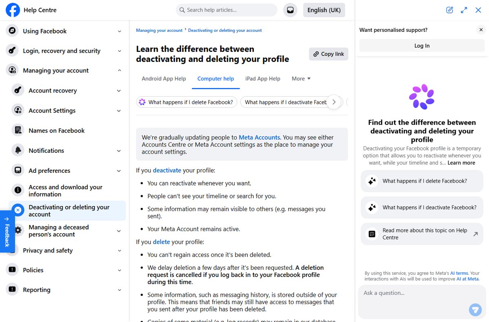Click the Reporting exclamation icon

point(13,290)
